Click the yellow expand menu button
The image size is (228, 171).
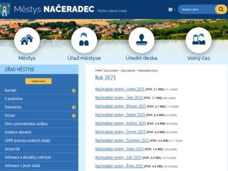(x=38, y=81)
